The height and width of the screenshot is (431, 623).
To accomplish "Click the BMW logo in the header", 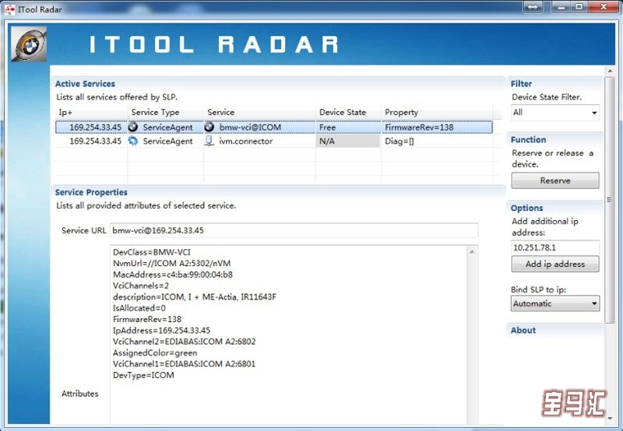I will click(x=29, y=44).
